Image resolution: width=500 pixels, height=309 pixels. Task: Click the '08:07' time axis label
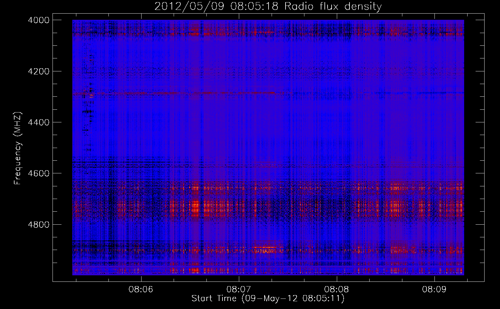click(x=239, y=290)
